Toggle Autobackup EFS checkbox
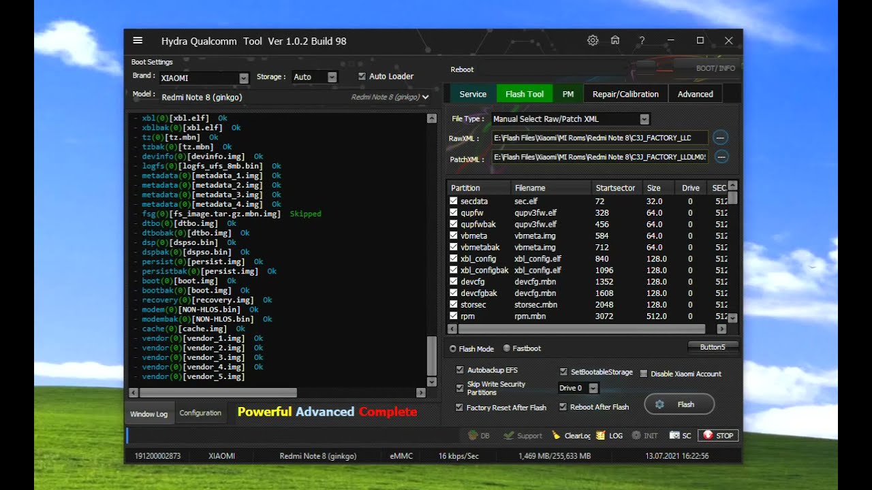Screen dimensions: 872x490 (x=460, y=370)
